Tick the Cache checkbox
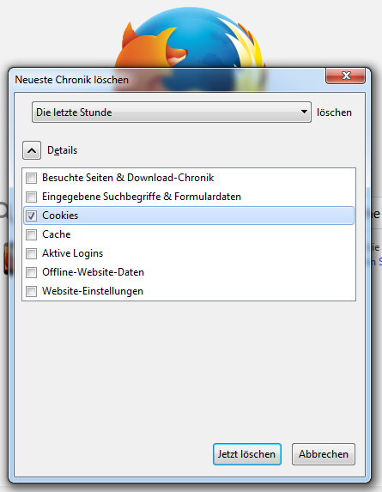 (x=32, y=234)
